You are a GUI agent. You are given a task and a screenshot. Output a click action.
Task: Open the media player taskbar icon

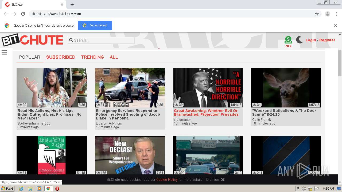coord(39,189)
